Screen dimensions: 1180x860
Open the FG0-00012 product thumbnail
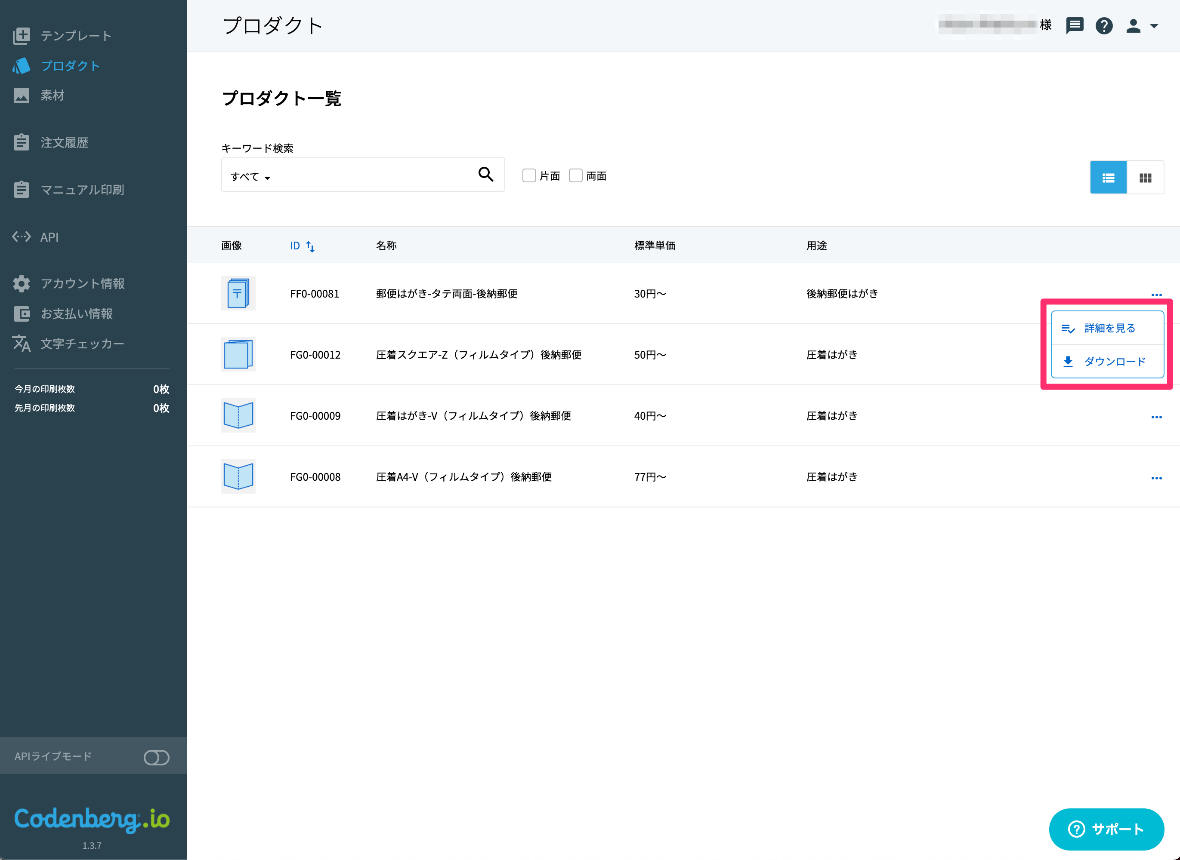(238, 354)
